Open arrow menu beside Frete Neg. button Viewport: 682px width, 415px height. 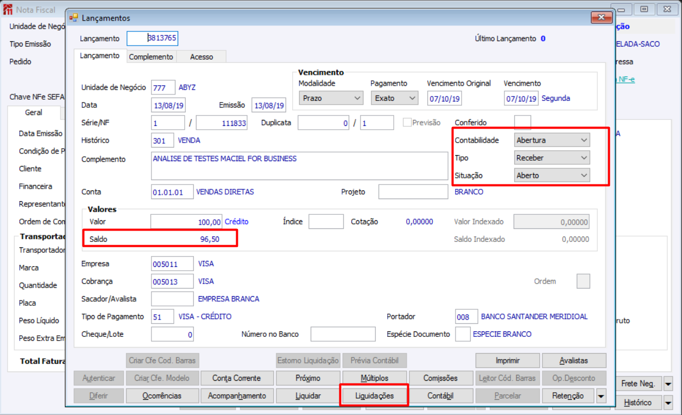click(x=668, y=384)
